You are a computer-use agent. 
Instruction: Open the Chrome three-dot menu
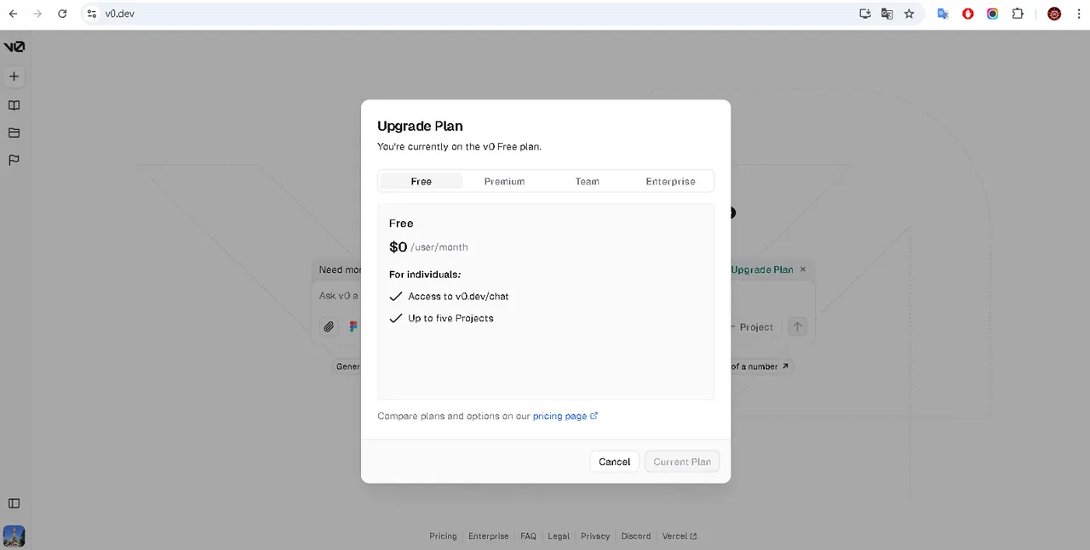pos(1078,14)
